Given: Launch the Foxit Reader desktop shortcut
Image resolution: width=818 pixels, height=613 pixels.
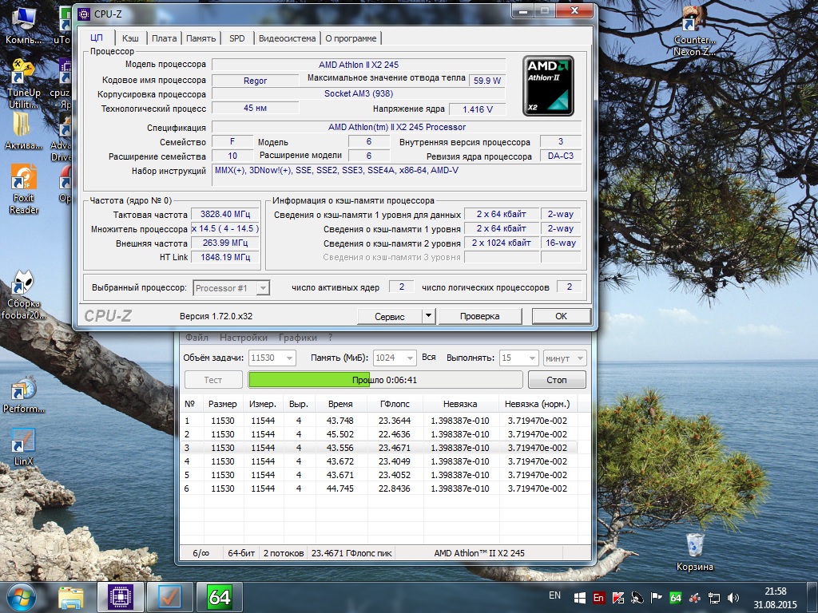Looking at the screenshot, I should click(23, 190).
